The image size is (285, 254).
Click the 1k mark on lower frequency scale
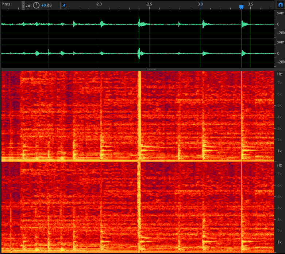point(280,242)
